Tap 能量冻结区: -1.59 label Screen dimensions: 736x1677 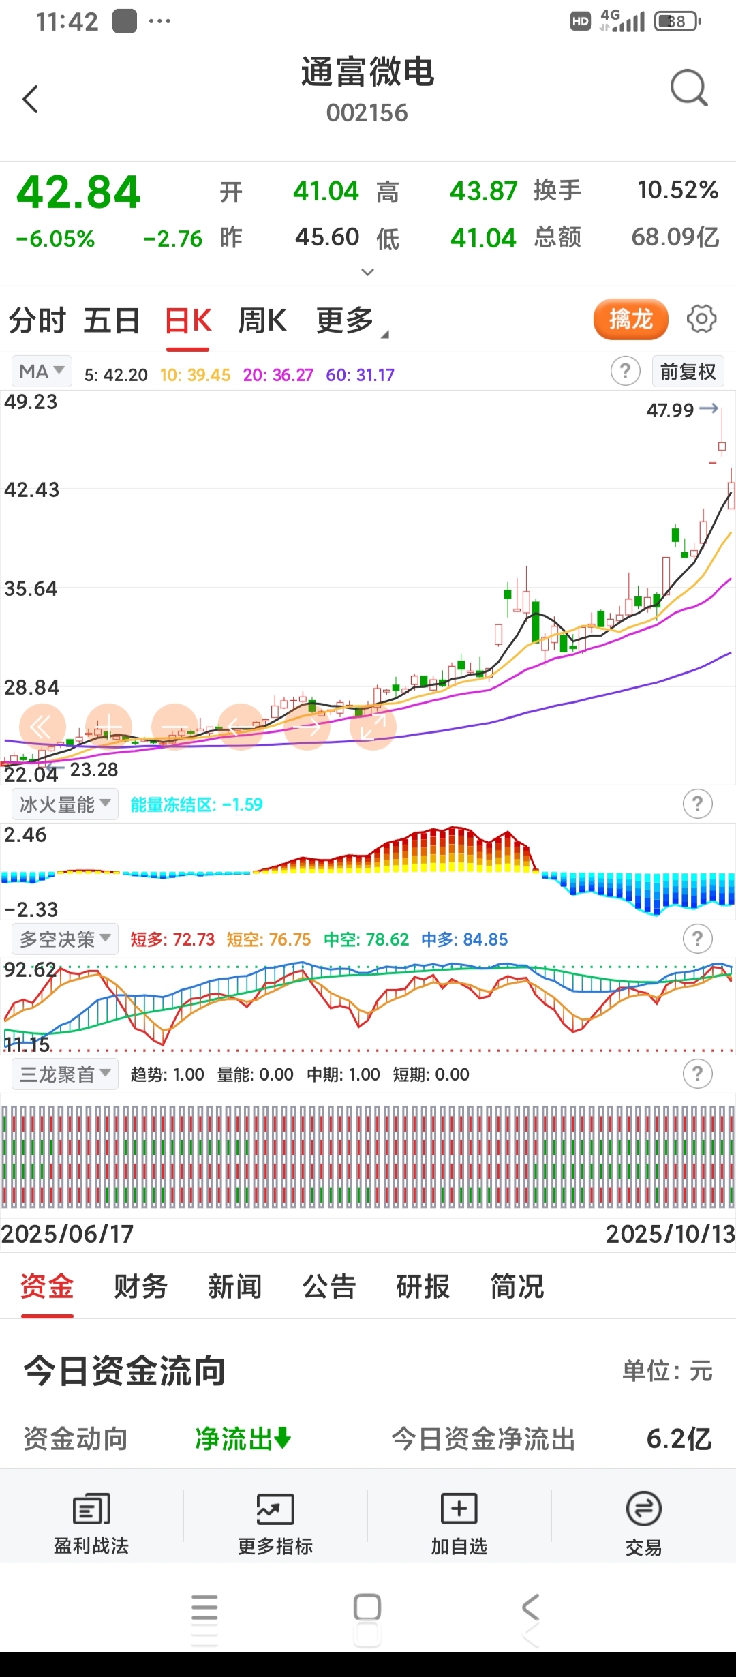pos(196,804)
